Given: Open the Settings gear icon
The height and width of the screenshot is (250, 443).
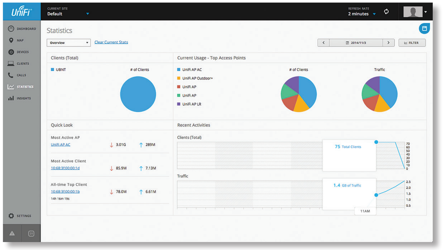Looking at the screenshot, I should pyautogui.click(x=11, y=216).
